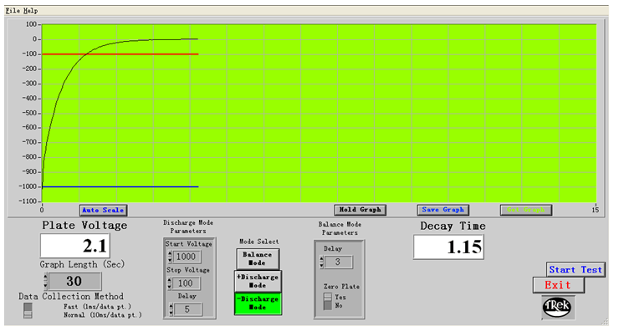Click the Discharge Delay field showing 5
Image resolution: width=619 pixels, height=331 pixels.
(x=188, y=309)
